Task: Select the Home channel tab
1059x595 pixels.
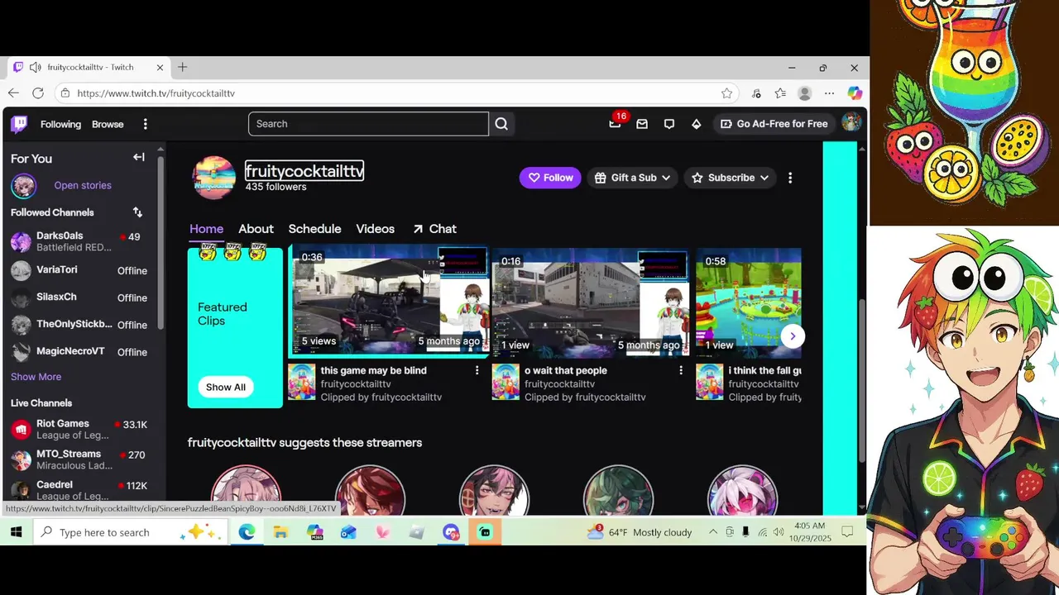Action: (206, 229)
